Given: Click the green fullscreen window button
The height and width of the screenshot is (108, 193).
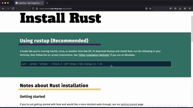Looking at the screenshot, I should [x=8, y=3].
